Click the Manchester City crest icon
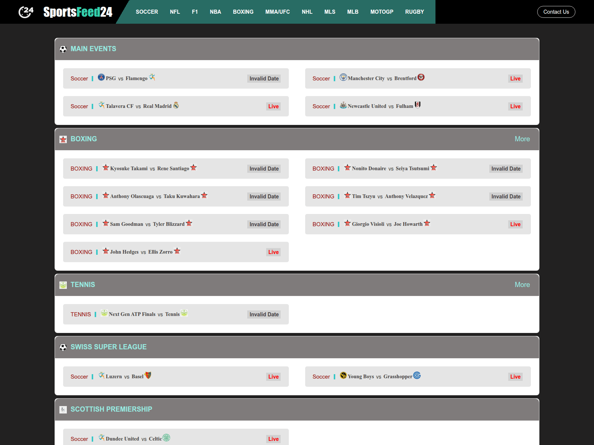 pyautogui.click(x=343, y=77)
